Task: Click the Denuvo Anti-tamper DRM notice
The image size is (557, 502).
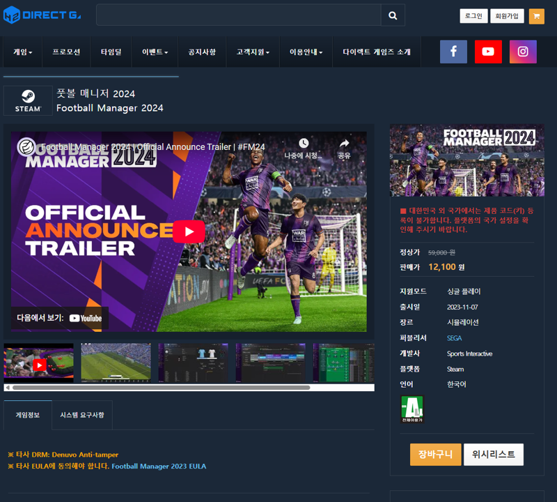Action: 63,455
